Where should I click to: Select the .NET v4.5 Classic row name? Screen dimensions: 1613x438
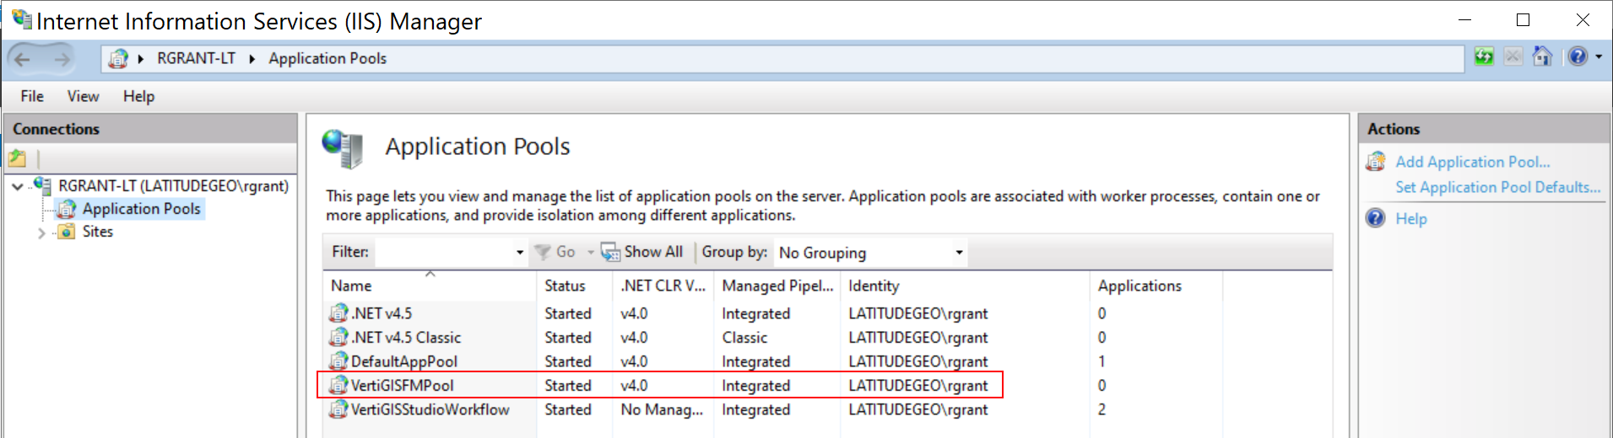click(x=406, y=338)
